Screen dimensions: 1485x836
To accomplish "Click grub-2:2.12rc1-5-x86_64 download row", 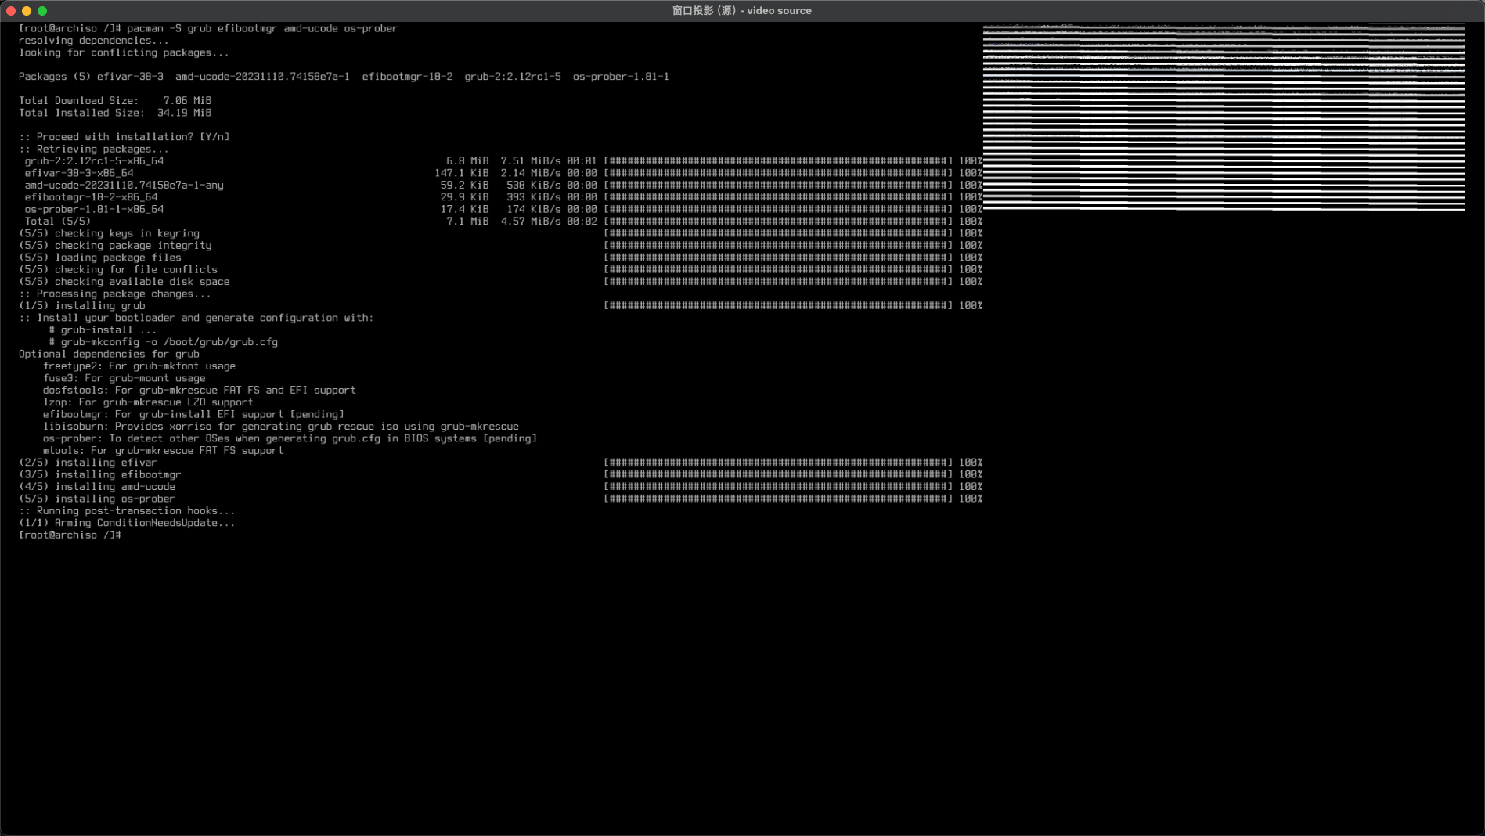I will tap(503, 161).
